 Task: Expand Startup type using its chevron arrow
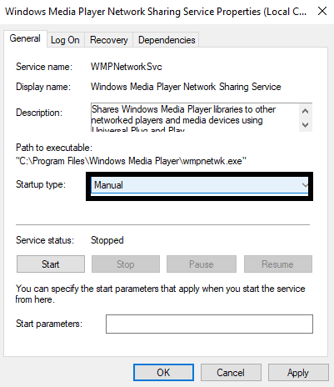[x=305, y=185]
